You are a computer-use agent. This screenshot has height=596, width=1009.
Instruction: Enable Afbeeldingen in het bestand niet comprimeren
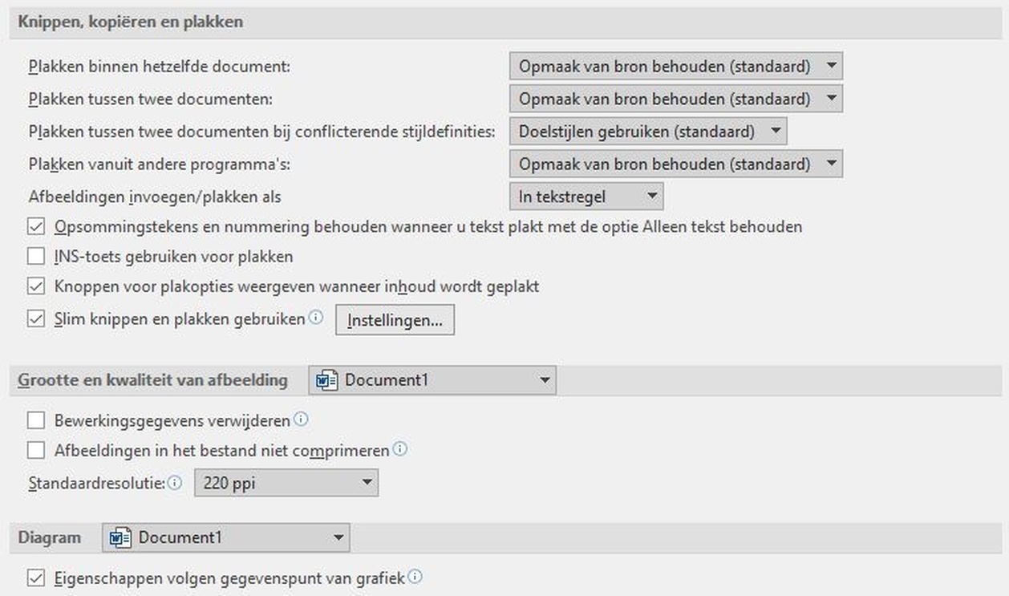tap(36, 450)
